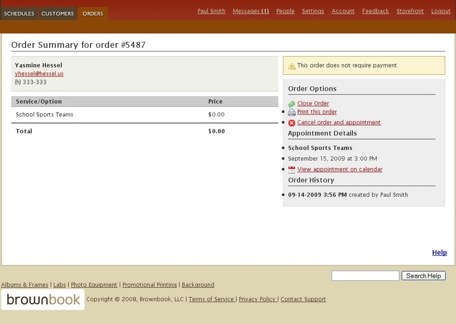Click the Order Summary for order #5487 heading
The width and height of the screenshot is (456, 324).
(78, 45)
